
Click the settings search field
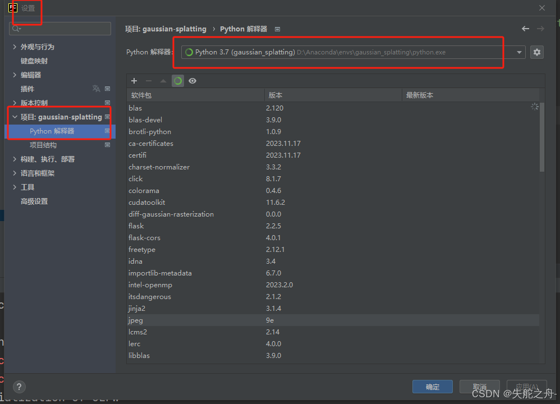click(60, 29)
